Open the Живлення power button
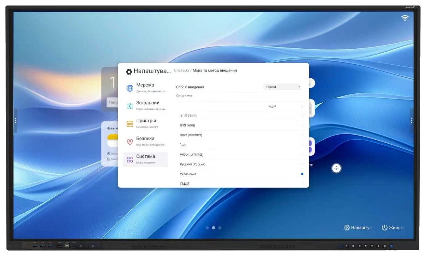 tap(392, 228)
